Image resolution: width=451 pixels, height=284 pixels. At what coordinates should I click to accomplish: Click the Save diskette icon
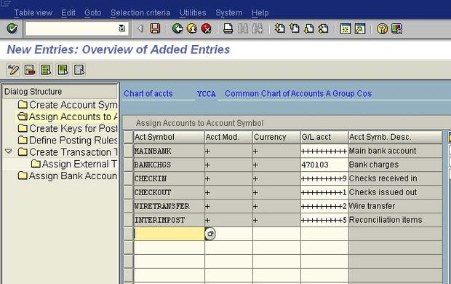[x=155, y=28]
